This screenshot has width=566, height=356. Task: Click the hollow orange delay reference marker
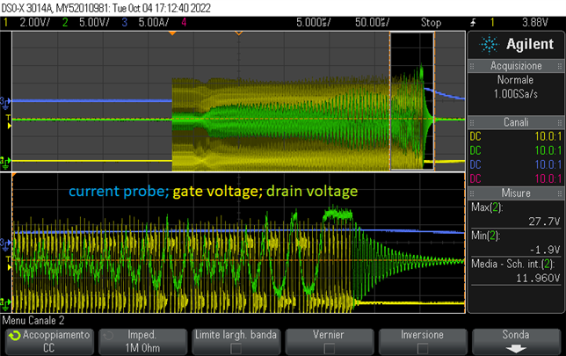point(238,33)
